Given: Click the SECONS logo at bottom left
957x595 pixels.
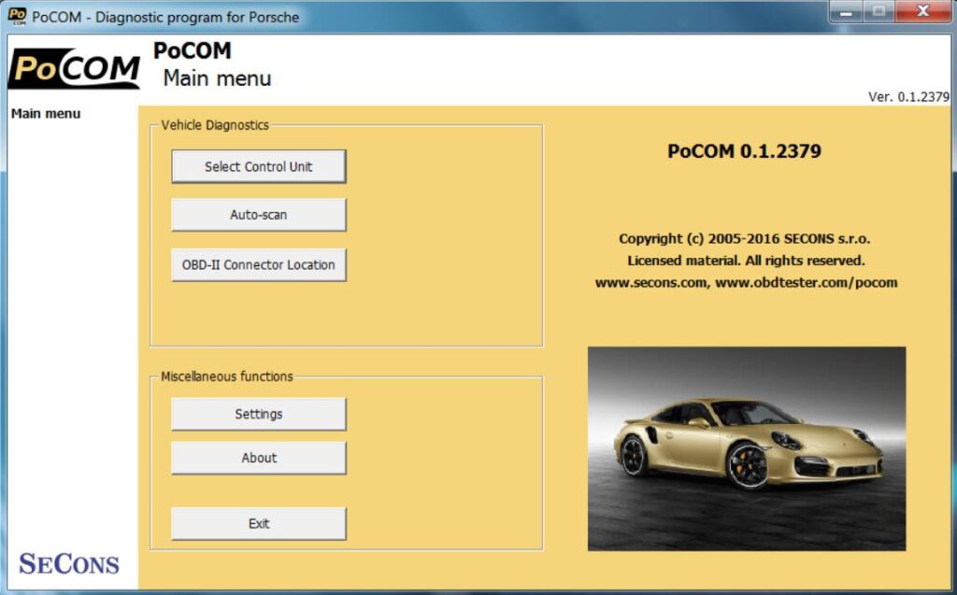Looking at the screenshot, I should [x=70, y=561].
